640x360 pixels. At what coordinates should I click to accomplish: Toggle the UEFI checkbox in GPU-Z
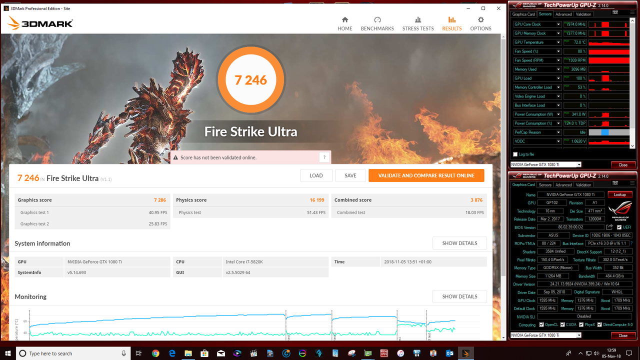point(618,226)
